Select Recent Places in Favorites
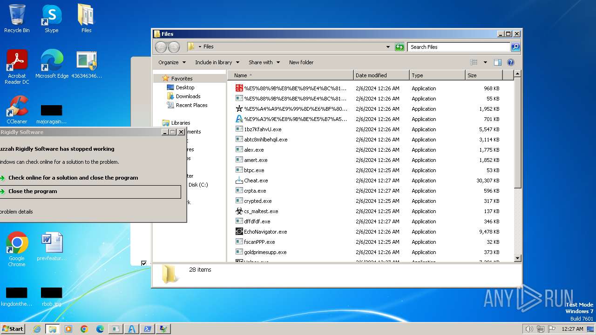This screenshot has width=596, height=335. click(x=191, y=105)
